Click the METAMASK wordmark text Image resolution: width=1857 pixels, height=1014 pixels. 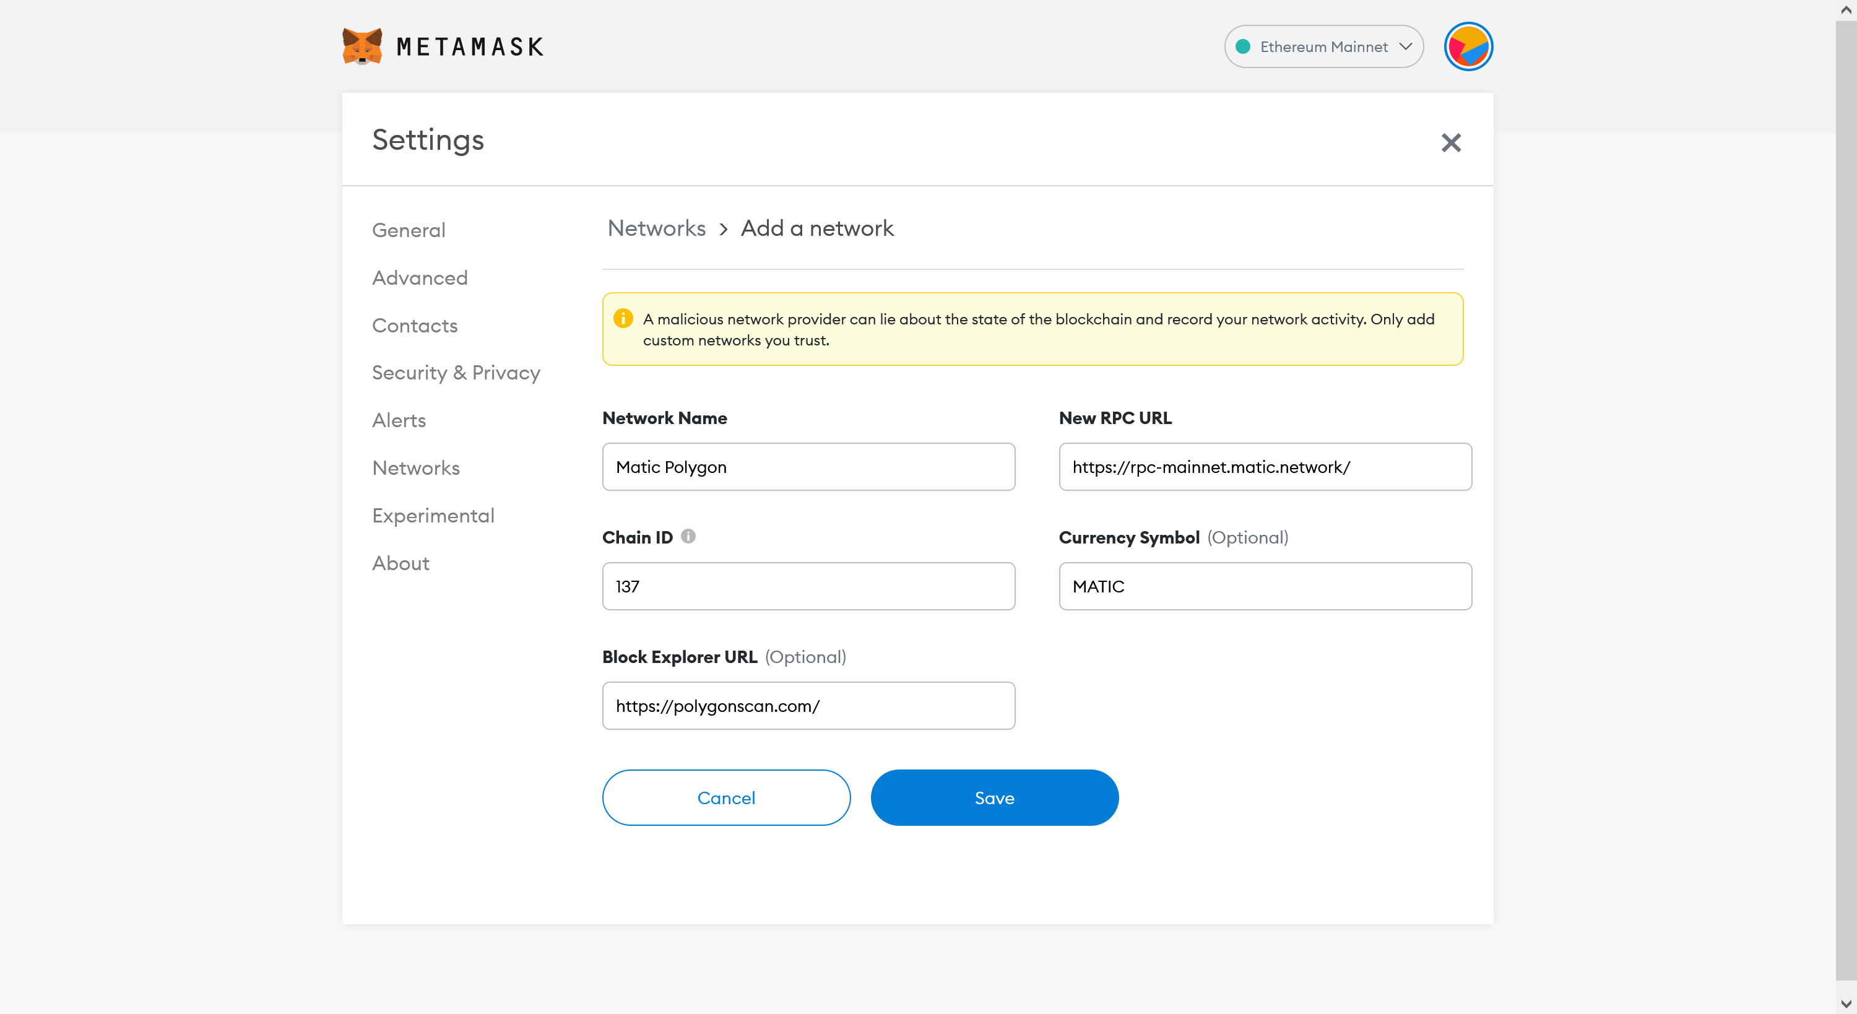pos(470,47)
